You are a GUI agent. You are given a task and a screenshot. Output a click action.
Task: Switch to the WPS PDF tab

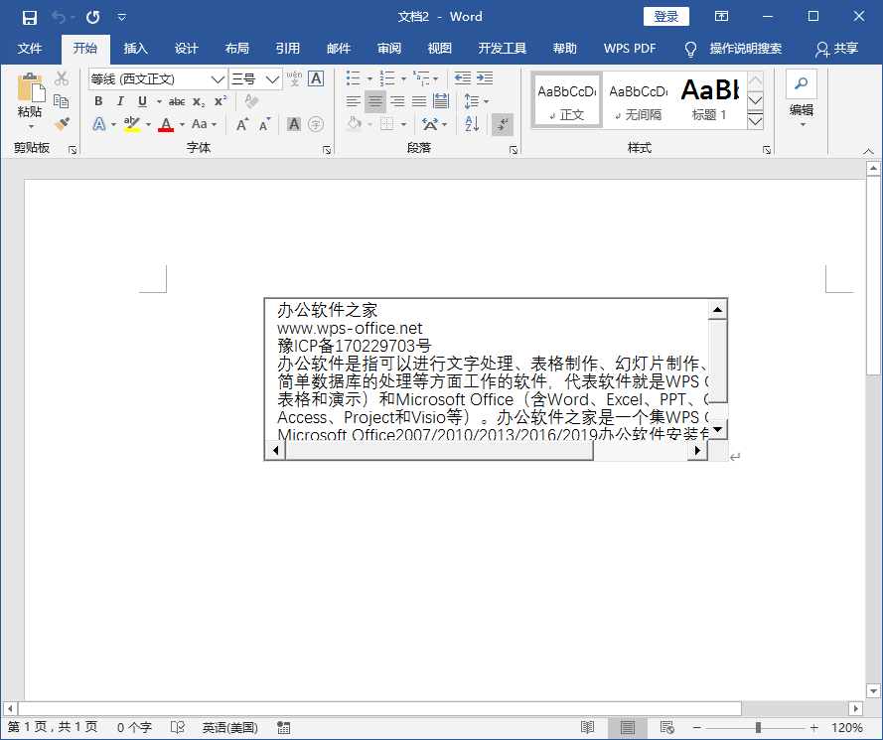click(x=630, y=49)
